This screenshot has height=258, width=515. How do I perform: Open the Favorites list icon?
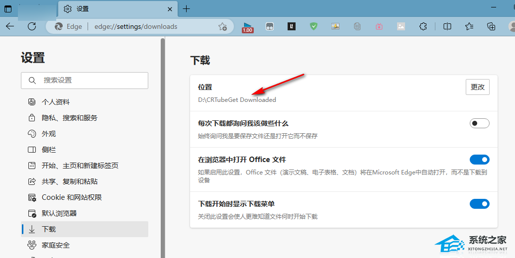[469, 26]
